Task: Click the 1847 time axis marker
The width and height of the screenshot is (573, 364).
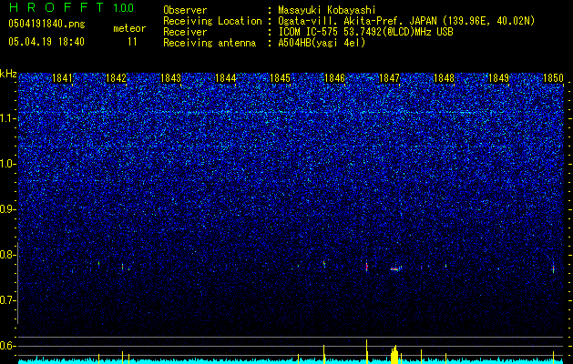Action: point(389,78)
